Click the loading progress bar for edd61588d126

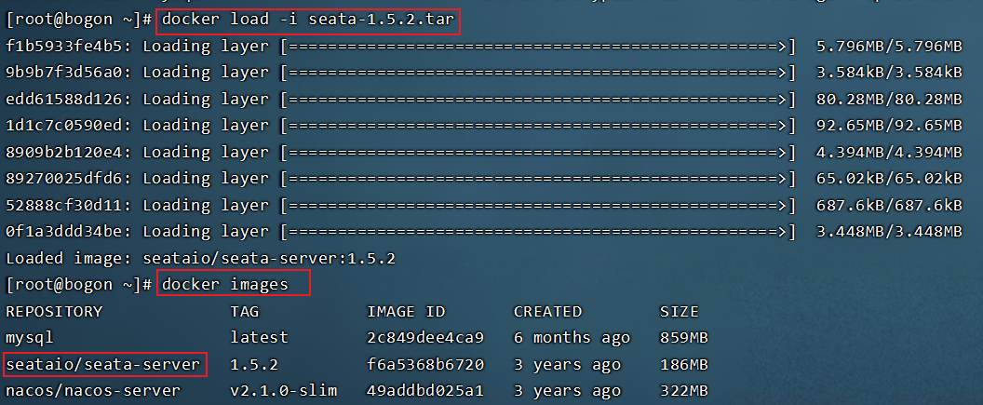[539, 99]
